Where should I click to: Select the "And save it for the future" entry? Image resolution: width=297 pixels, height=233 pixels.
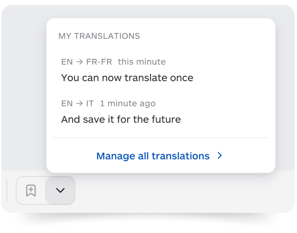point(121,119)
